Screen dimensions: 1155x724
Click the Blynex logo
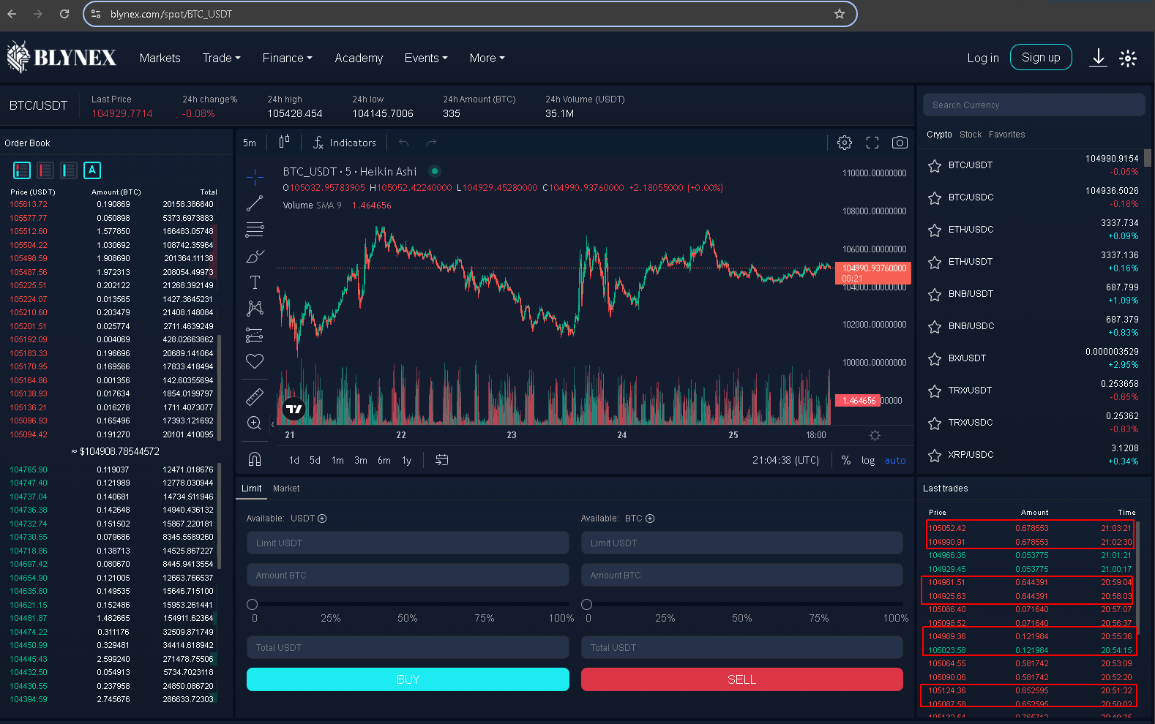point(61,57)
